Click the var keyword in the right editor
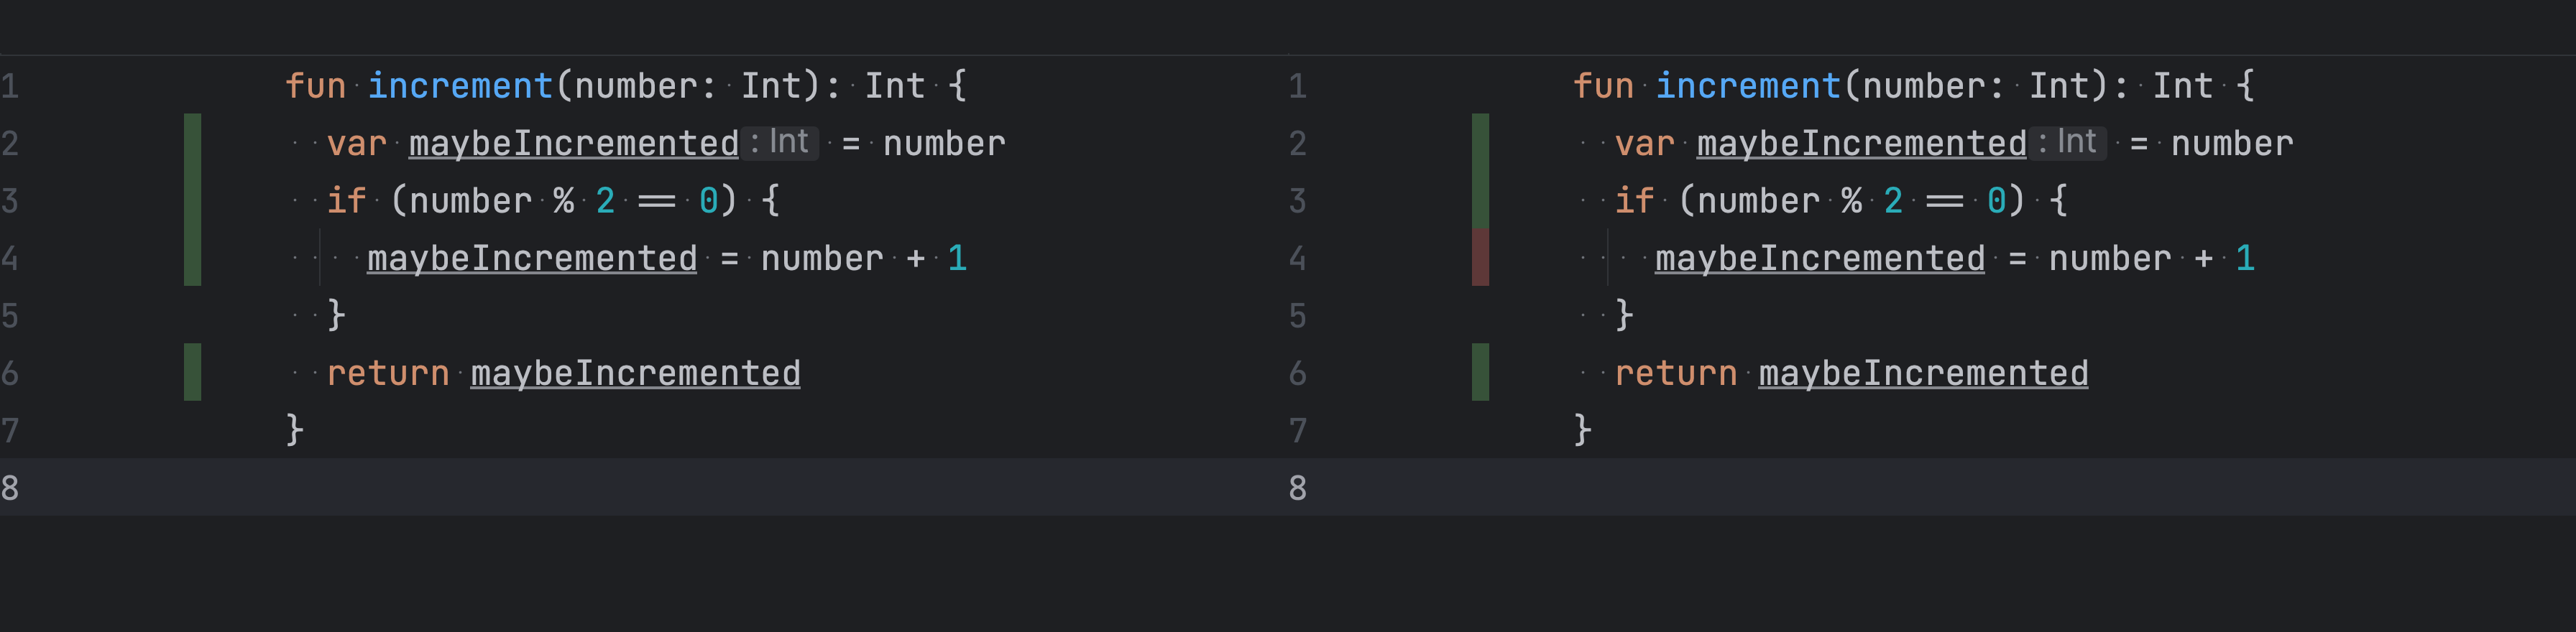Viewport: 2576px width, 632px height. (1644, 144)
